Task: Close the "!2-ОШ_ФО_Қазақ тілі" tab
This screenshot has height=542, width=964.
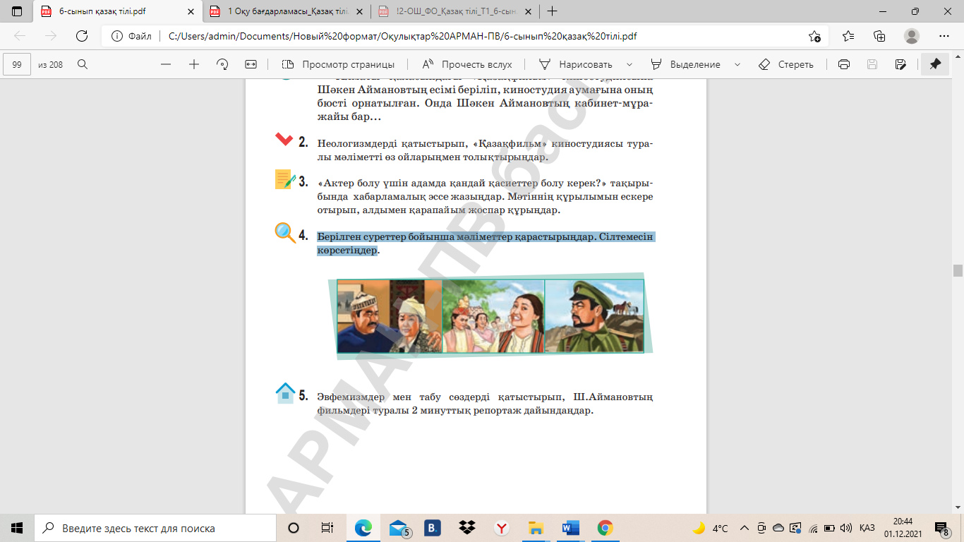Action: pos(528,11)
